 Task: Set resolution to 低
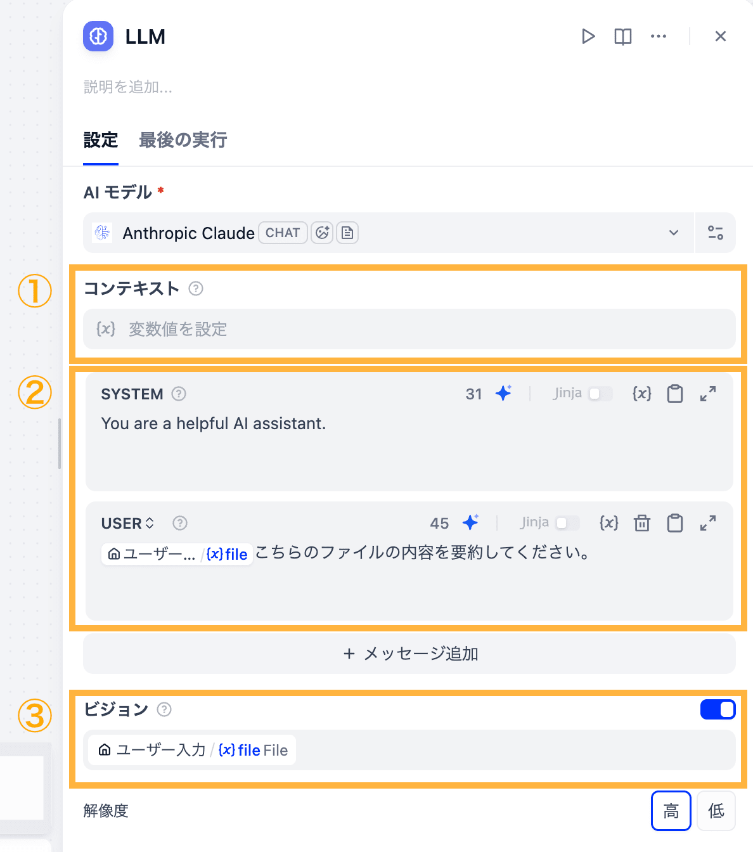point(716,811)
